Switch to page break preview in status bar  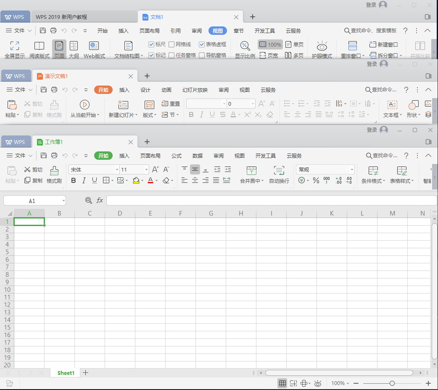pos(293,383)
